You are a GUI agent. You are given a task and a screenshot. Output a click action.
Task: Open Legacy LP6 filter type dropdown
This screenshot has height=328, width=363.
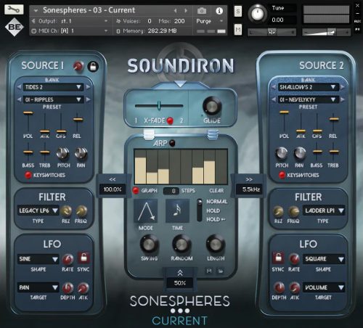click(x=38, y=210)
